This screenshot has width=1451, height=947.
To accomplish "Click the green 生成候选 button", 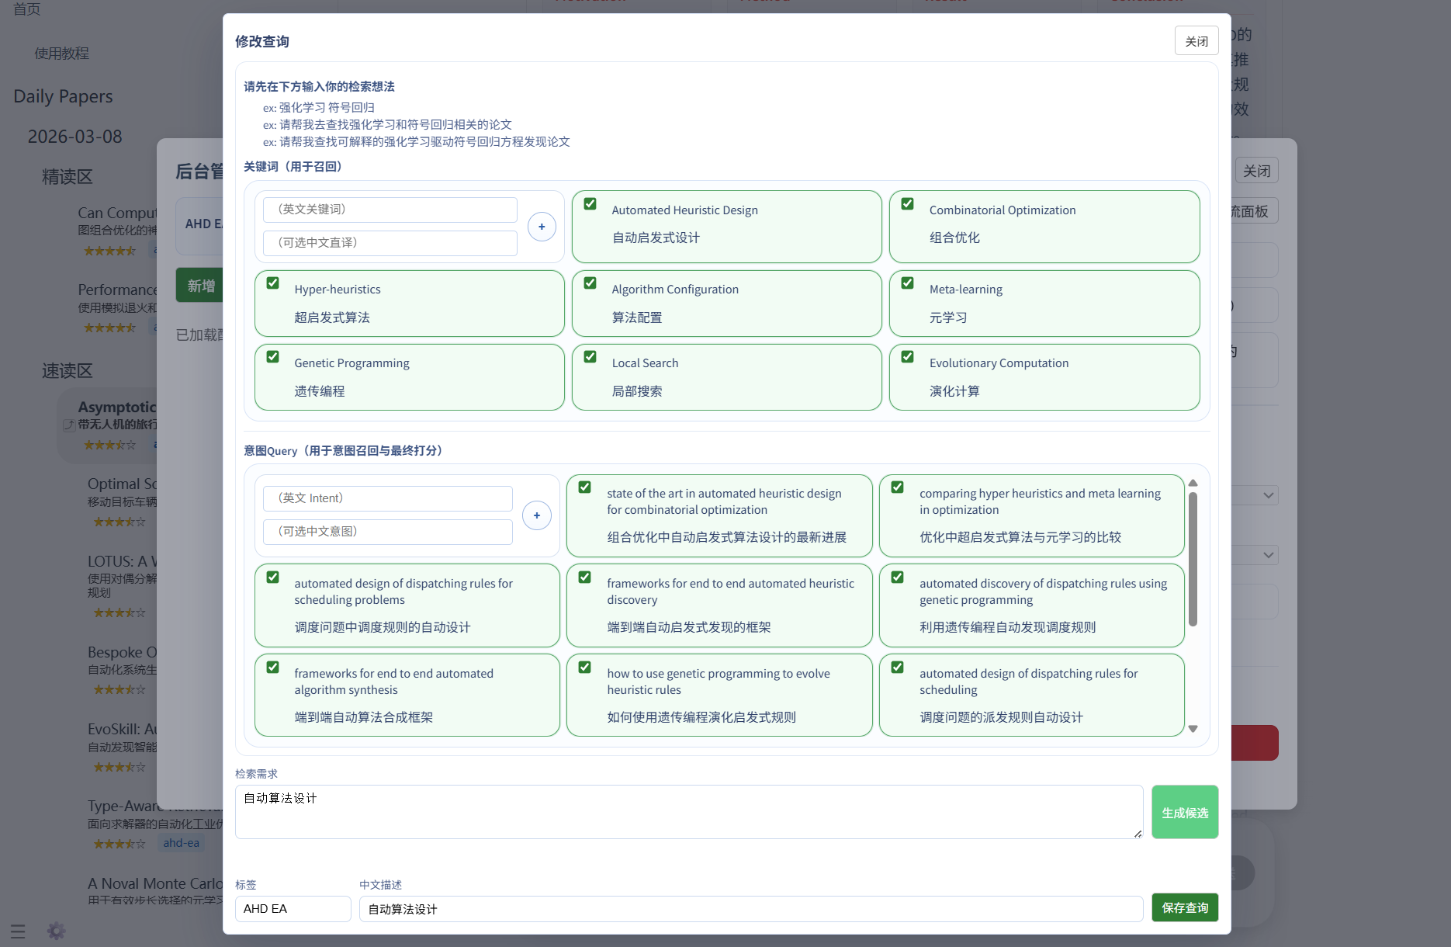I will [1185, 812].
